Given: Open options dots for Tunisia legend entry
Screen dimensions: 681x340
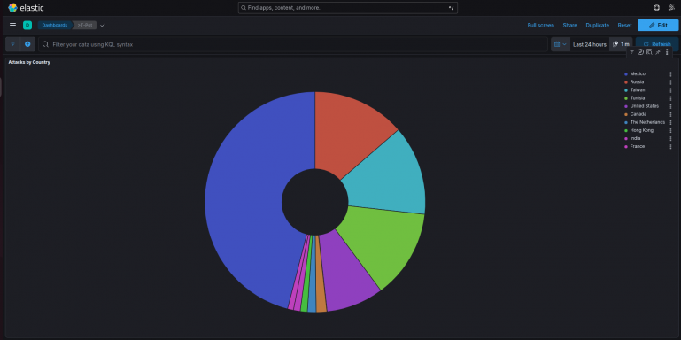Looking at the screenshot, I should click(x=670, y=98).
